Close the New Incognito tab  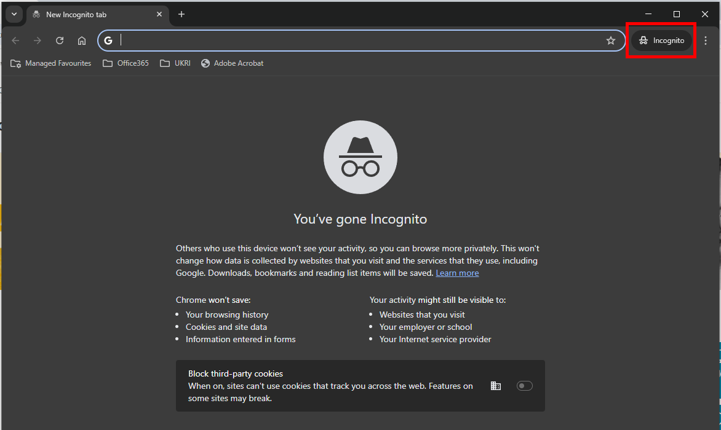pyautogui.click(x=159, y=14)
